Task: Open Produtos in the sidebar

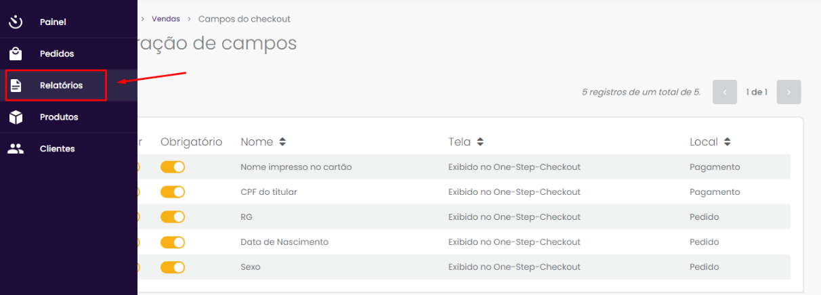Action: [x=59, y=117]
